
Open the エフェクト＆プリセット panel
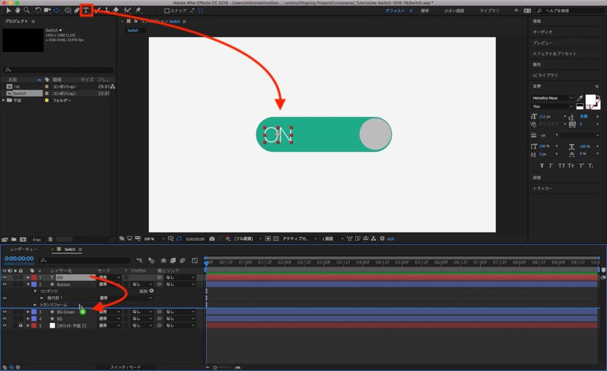point(554,53)
